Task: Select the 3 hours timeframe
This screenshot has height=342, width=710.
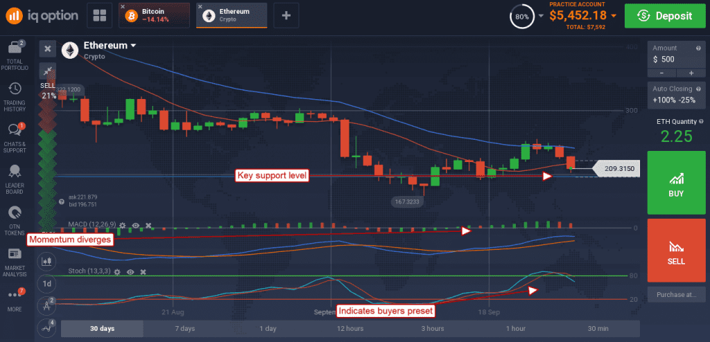Action: (433, 328)
